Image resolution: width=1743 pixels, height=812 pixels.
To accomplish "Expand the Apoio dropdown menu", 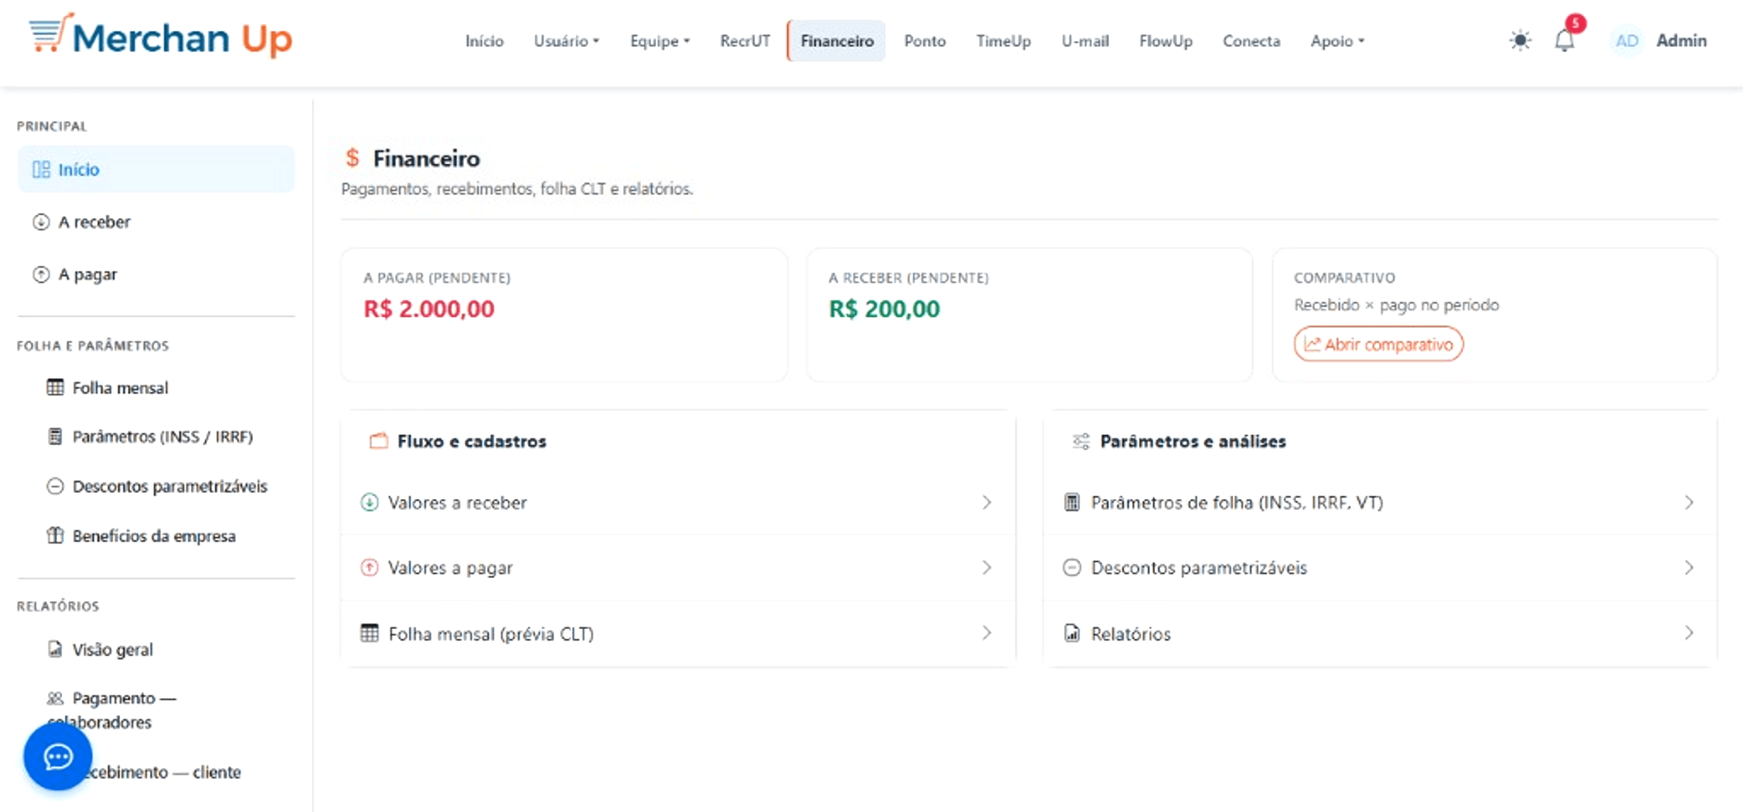I will pos(1338,40).
